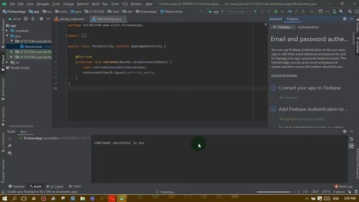Viewport: 359px width, 202px height.
Task: Click the 'CONFIGURE SUCCESSFUL in 52s' output line
Action: click(x=119, y=143)
